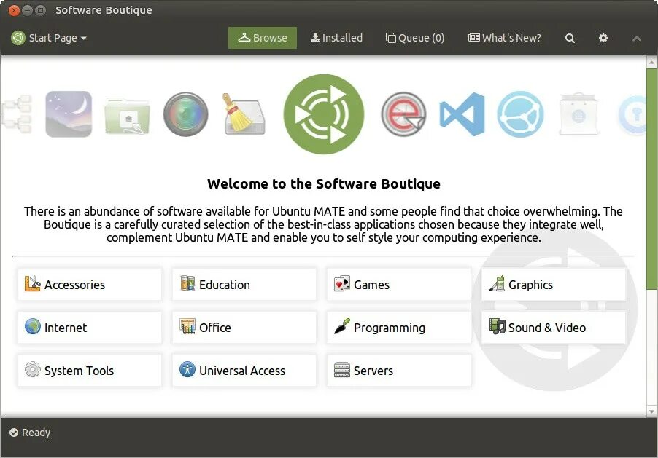Image resolution: width=658 pixels, height=458 pixels.
Task: Open the What's New? tab
Action: pyautogui.click(x=504, y=38)
